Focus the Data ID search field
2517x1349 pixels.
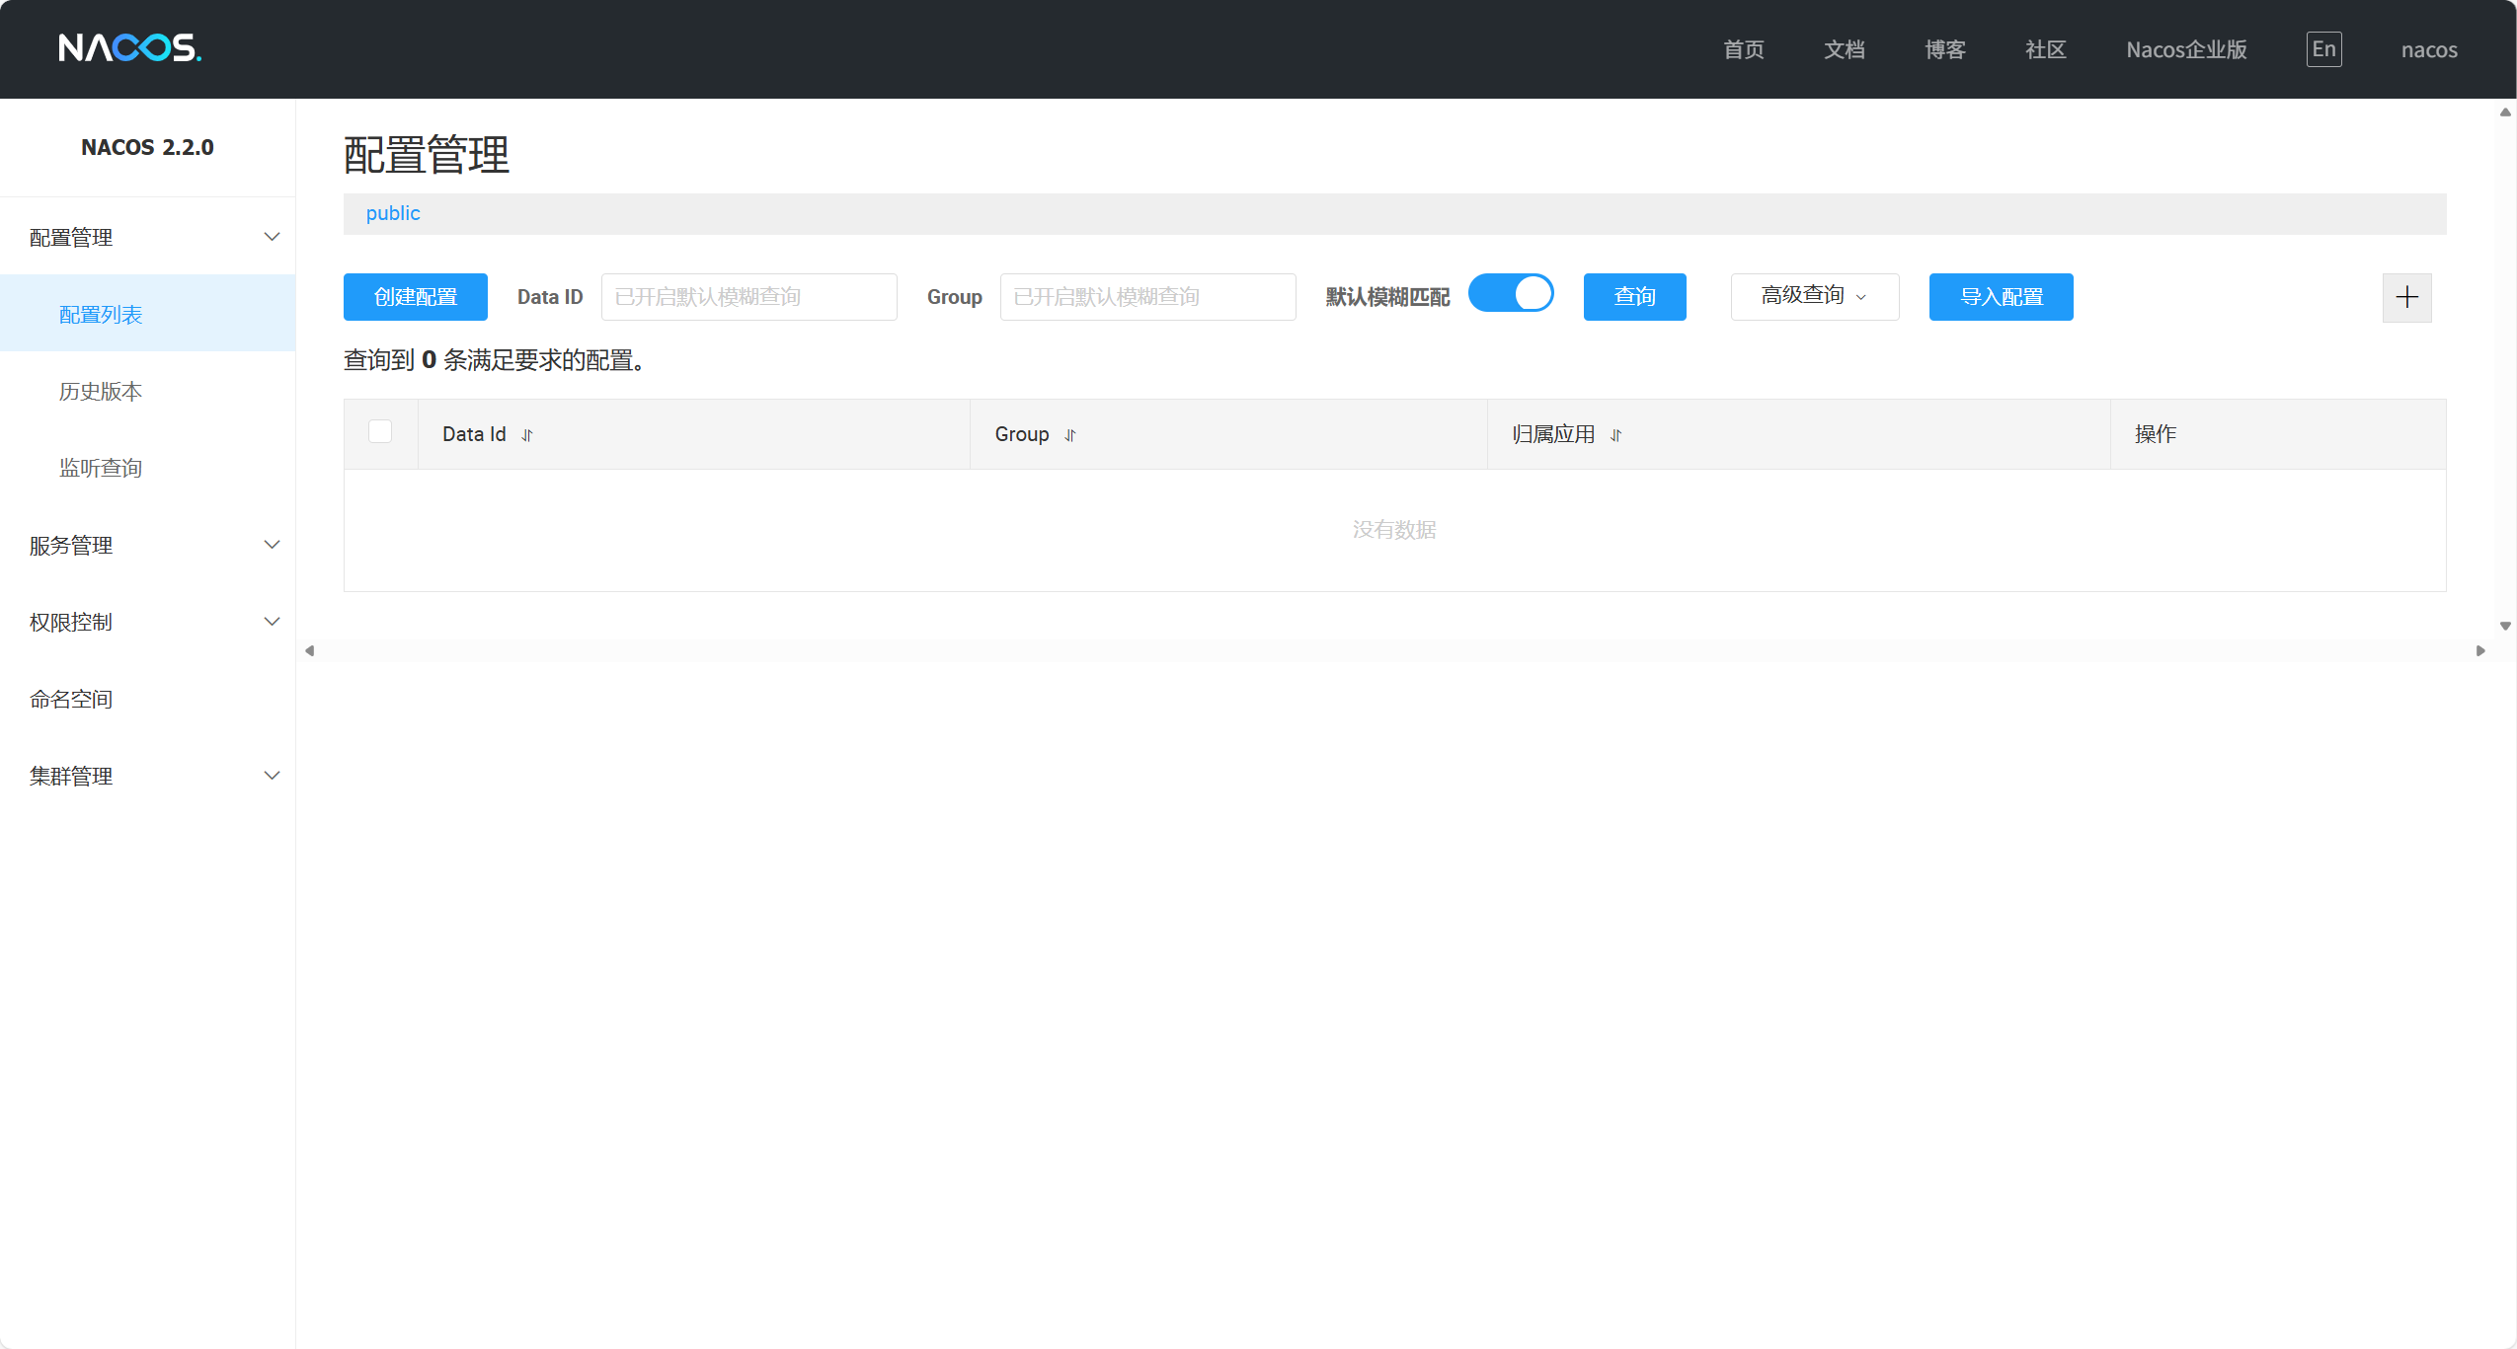(x=748, y=297)
